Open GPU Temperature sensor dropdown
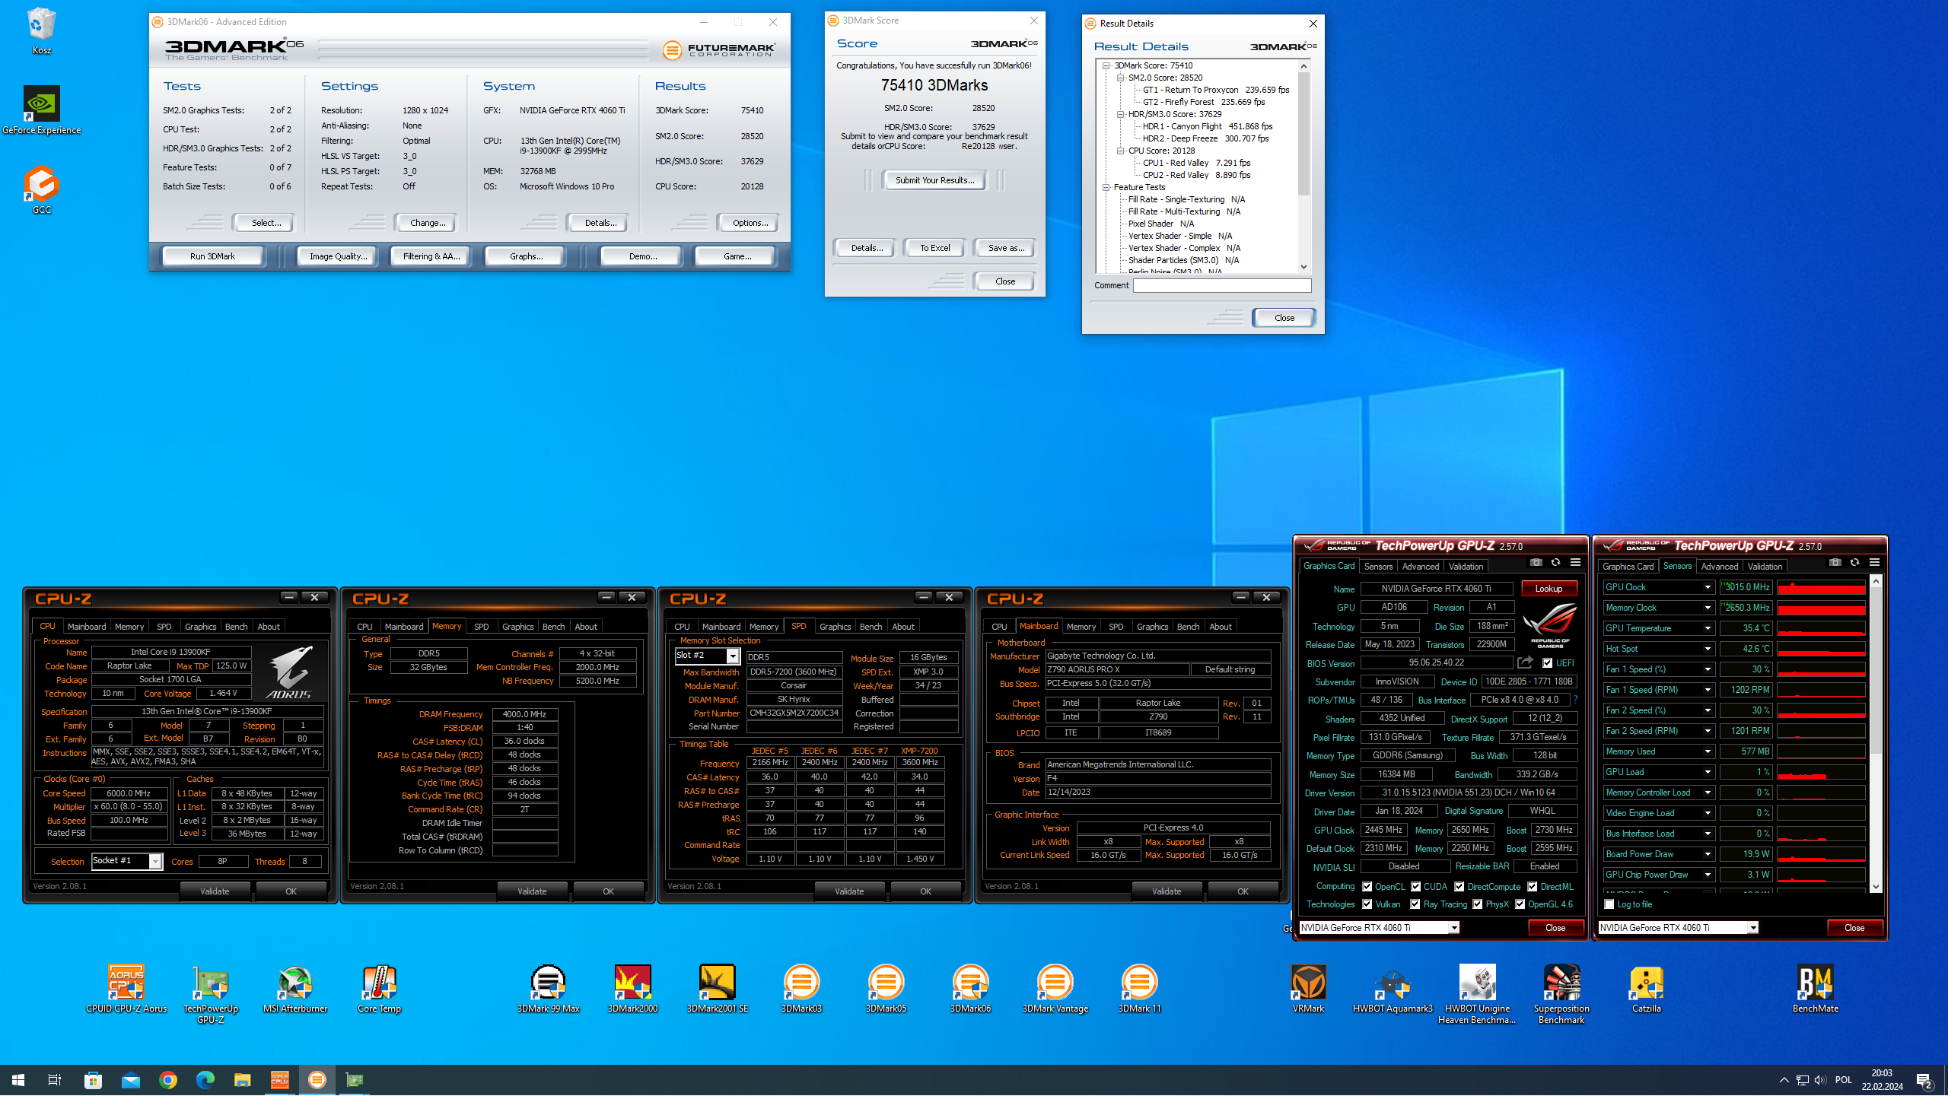 coord(1707,628)
